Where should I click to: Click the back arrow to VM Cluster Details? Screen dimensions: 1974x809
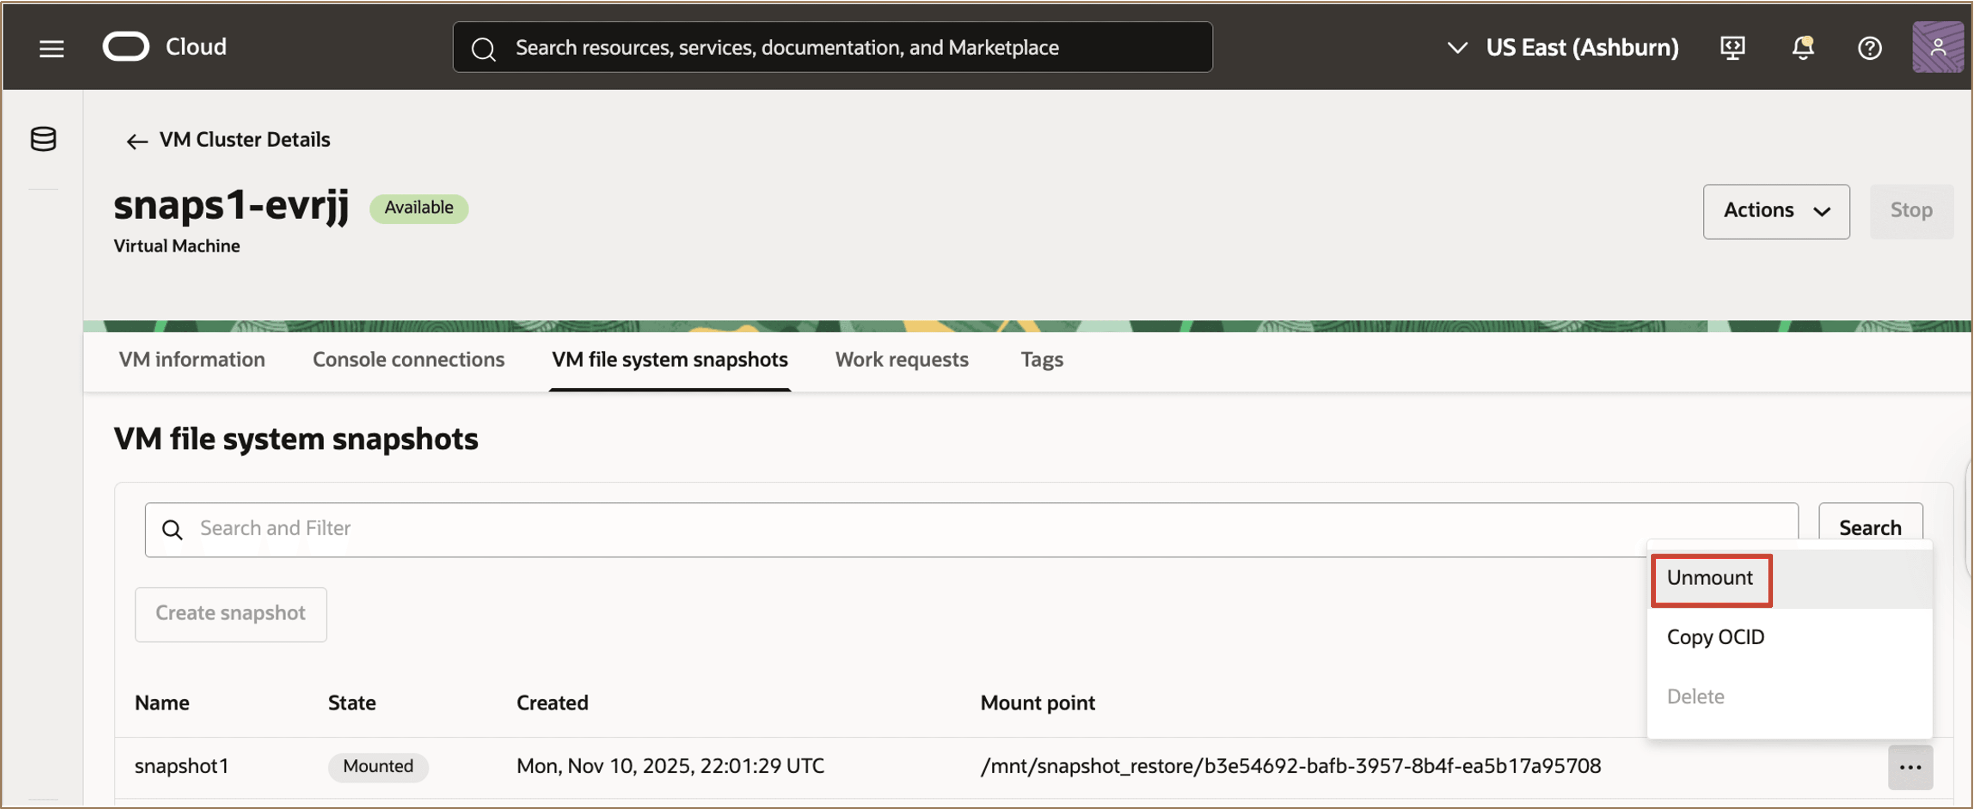(x=136, y=141)
